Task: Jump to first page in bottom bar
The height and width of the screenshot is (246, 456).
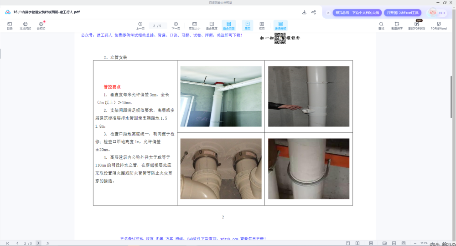Action: tap(8, 243)
